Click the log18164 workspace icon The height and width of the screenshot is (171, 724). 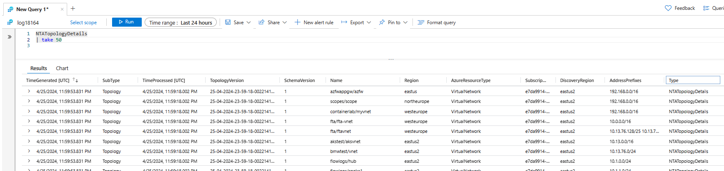pos(10,23)
